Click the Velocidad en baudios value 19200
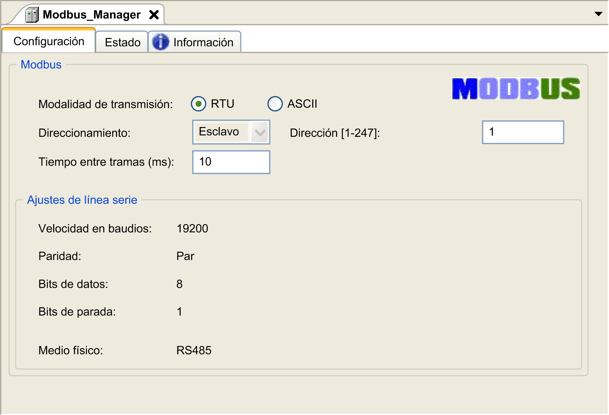Screen dimensions: 609x415 pos(192,228)
